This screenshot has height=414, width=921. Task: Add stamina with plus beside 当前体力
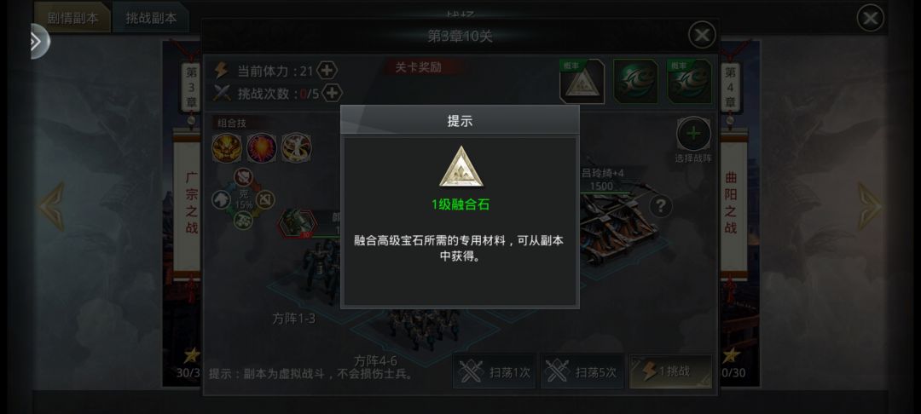[x=327, y=71]
